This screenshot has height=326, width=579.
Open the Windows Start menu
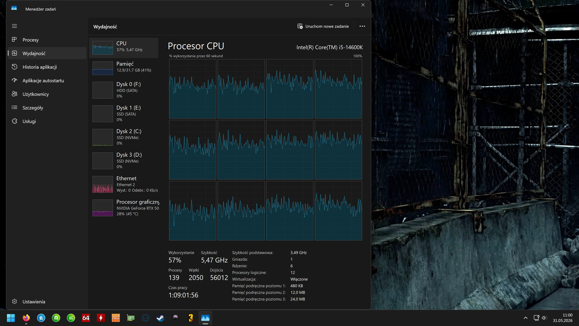click(x=11, y=318)
